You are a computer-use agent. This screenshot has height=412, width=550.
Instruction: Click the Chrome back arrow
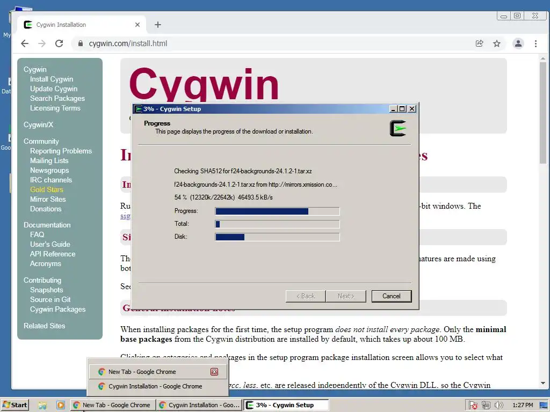(x=25, y=43)
